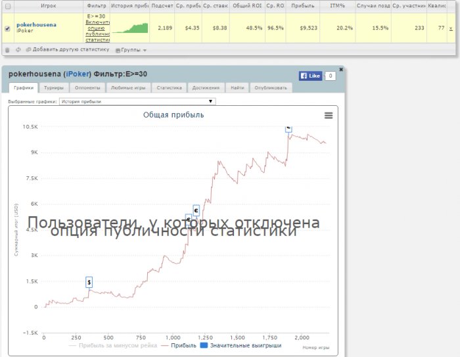The height and width of the screenshot is (357, 460).
Task: Click the 233 average entrants cell
Action: [409, 28]
